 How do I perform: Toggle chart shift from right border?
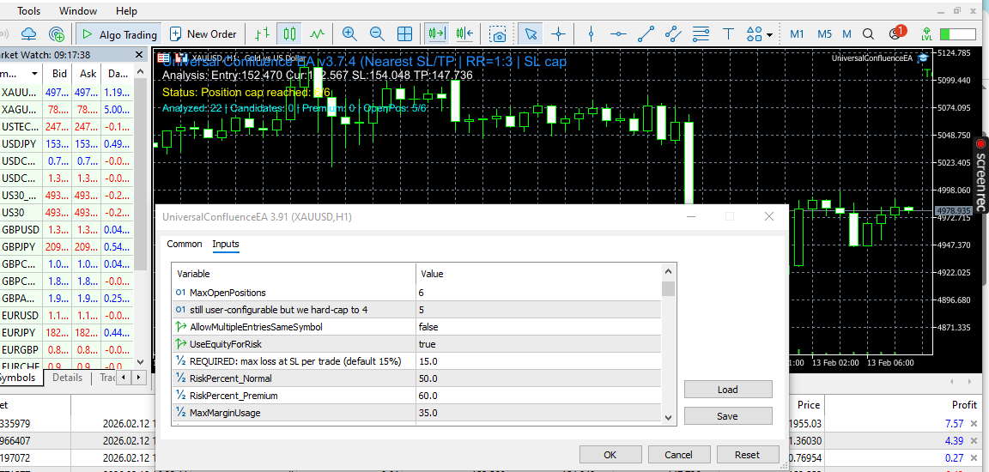(464, 33)
